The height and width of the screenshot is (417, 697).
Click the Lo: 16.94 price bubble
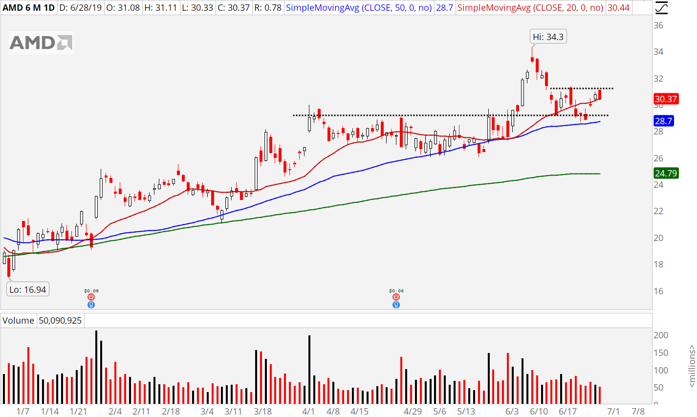(x=28, y=289)
